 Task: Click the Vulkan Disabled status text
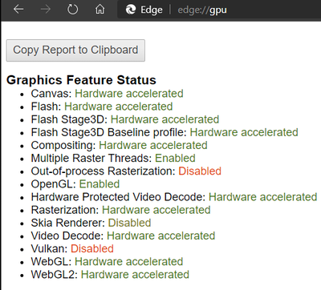(92, 248)
